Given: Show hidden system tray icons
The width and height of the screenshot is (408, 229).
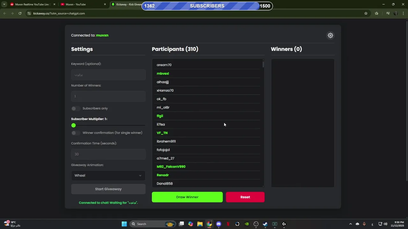Looking at the screenshot, I should (x=351, y=224).
